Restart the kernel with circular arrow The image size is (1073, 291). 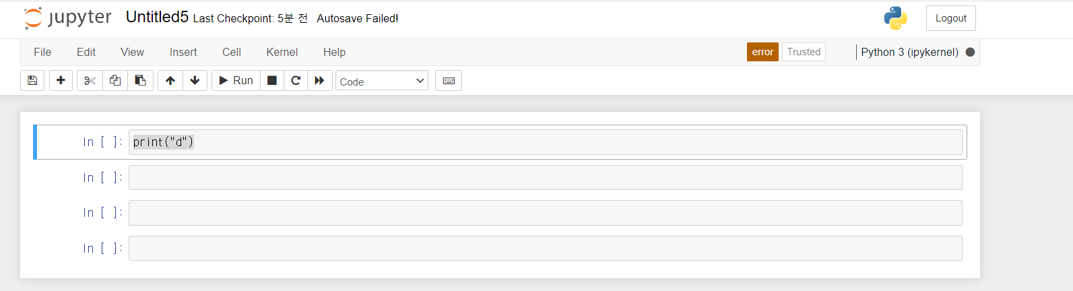tap(296, 81)
